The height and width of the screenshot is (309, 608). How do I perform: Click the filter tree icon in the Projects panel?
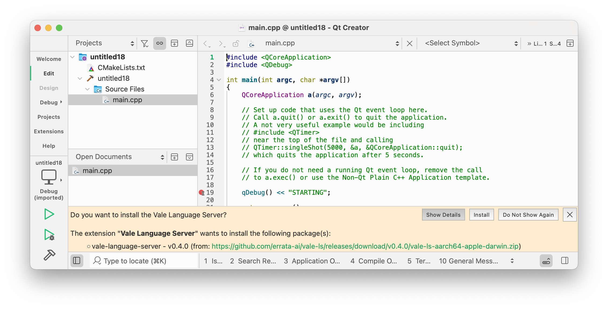coord(145,43)
